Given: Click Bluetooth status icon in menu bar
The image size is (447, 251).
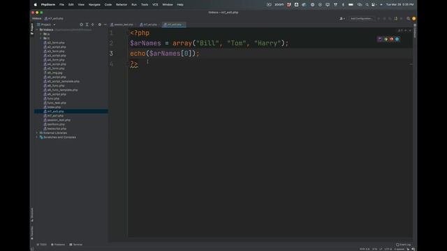Looking at the screenshot, I should [343, 5].
